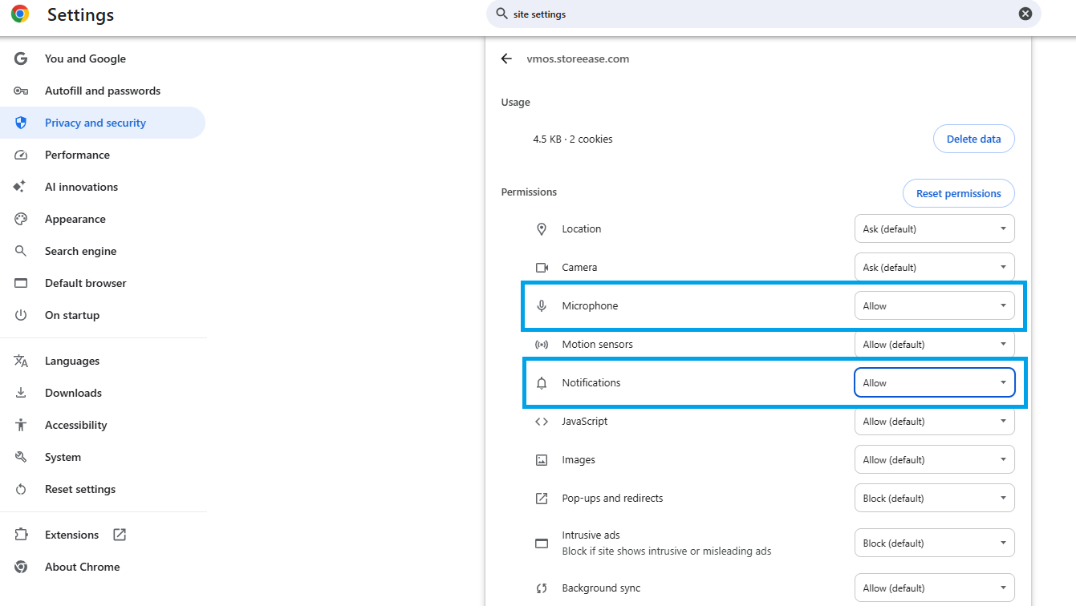Click the external link icon next to Extensions
The width and height of the screenshot is (1076, 610).
click(120, 535)
